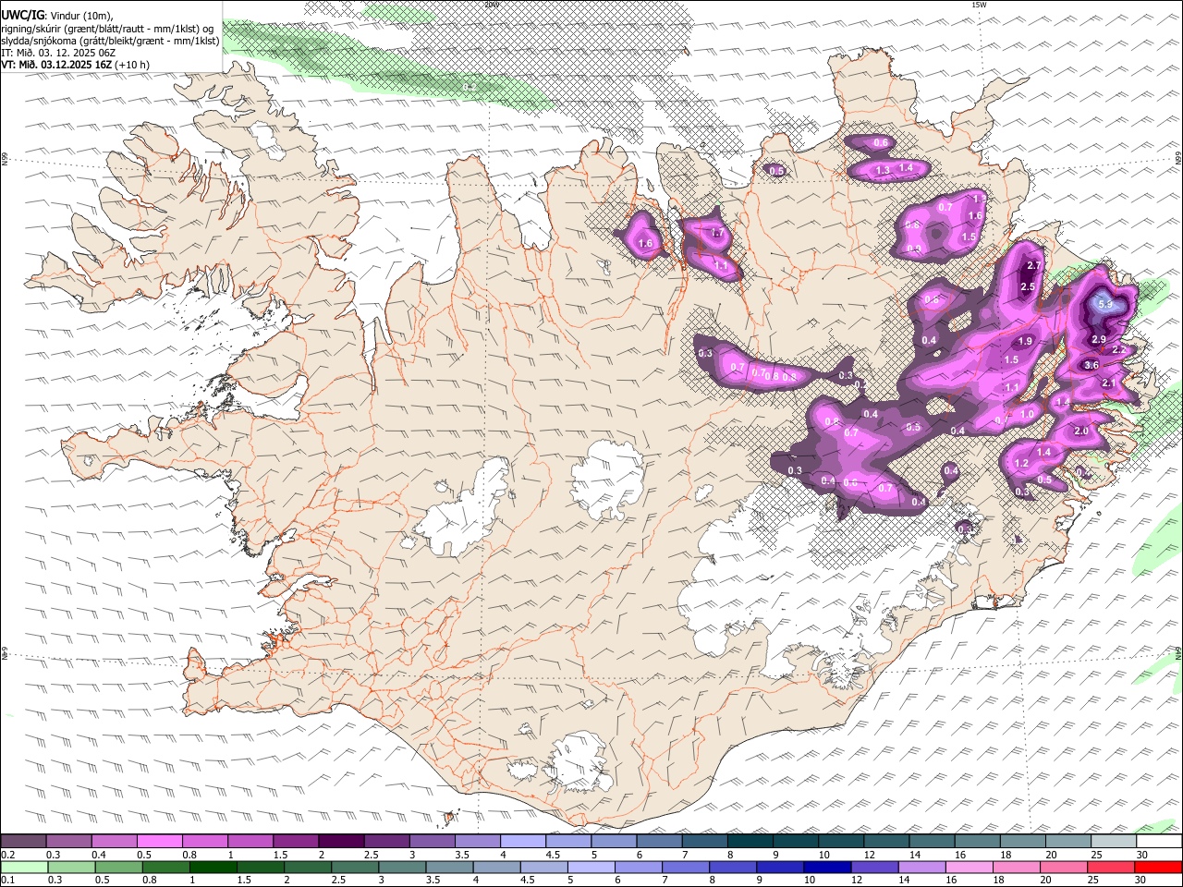Click the '2.7' map value in the east
Screen dimensions: 1183x887
[x=1034, y=266]
